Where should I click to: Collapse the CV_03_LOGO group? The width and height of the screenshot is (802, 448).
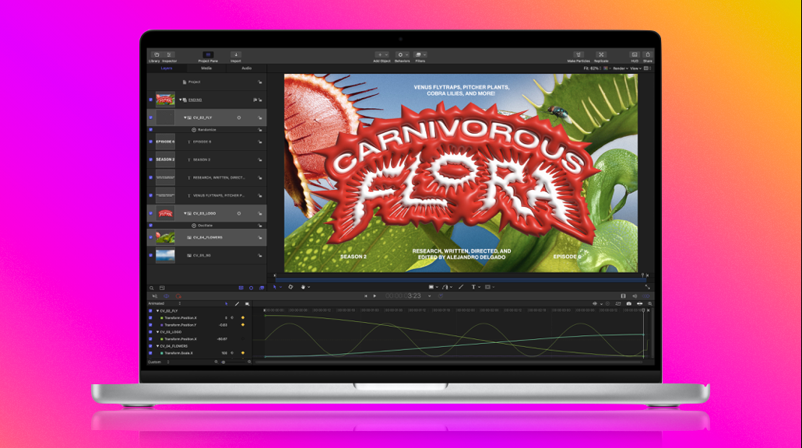185,213
